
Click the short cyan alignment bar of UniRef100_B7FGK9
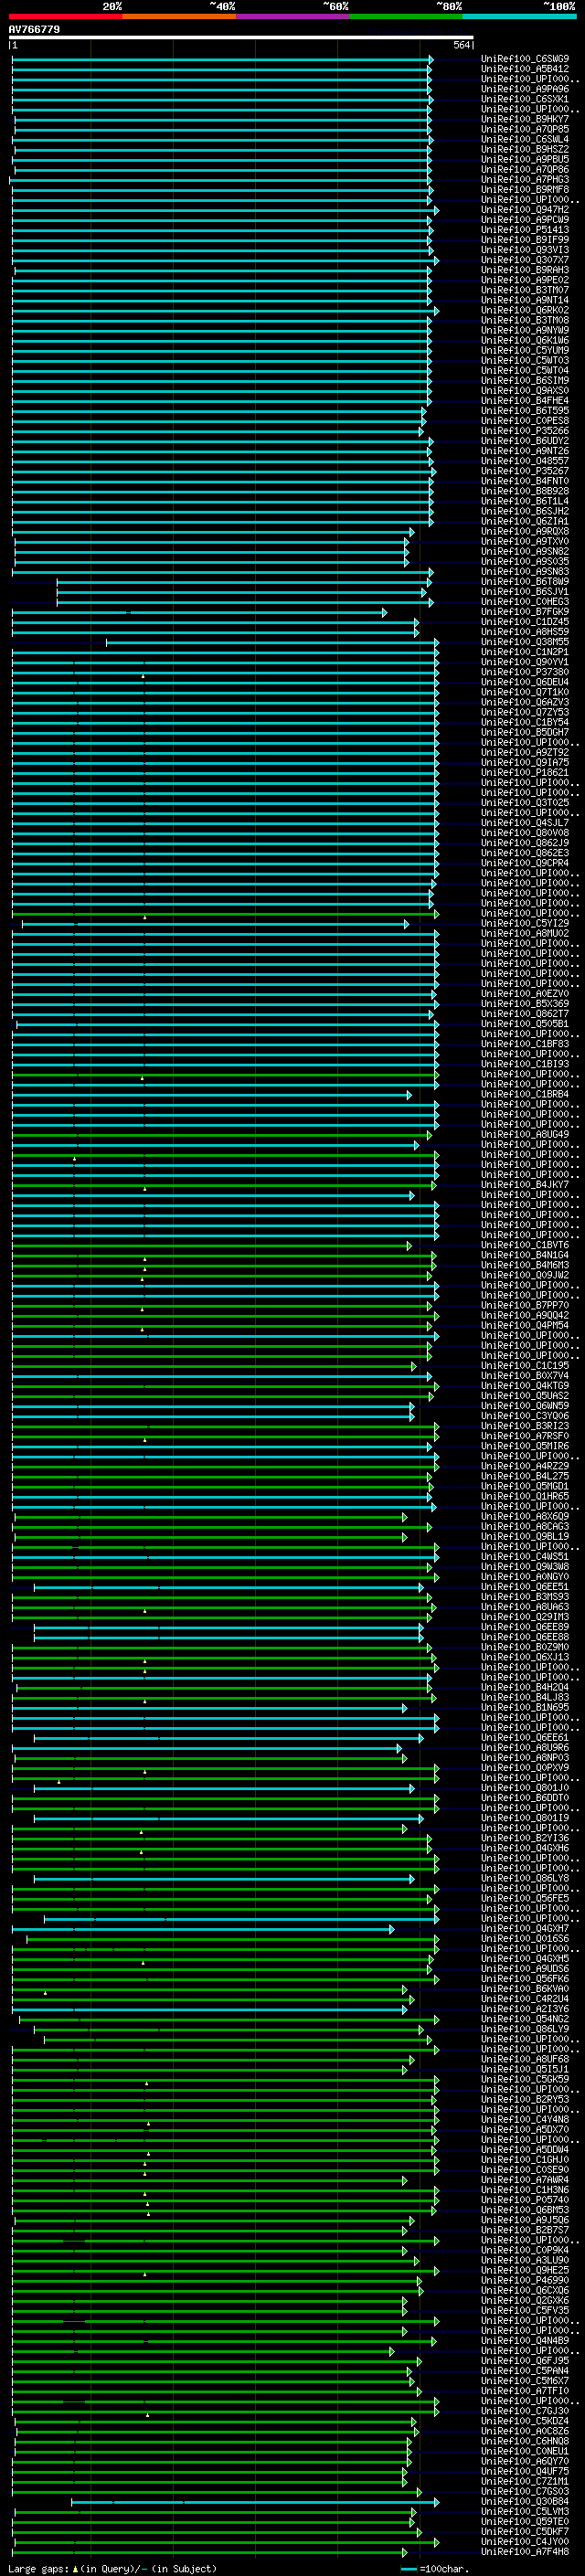(199, 612)
